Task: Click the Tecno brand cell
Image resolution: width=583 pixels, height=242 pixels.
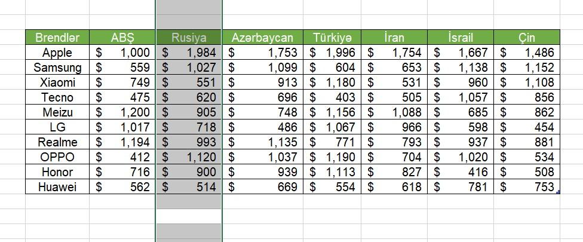Action: click(x=57, y=97)
